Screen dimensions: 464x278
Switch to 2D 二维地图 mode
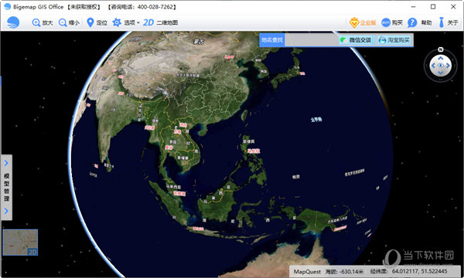click(x=160, y=22)
